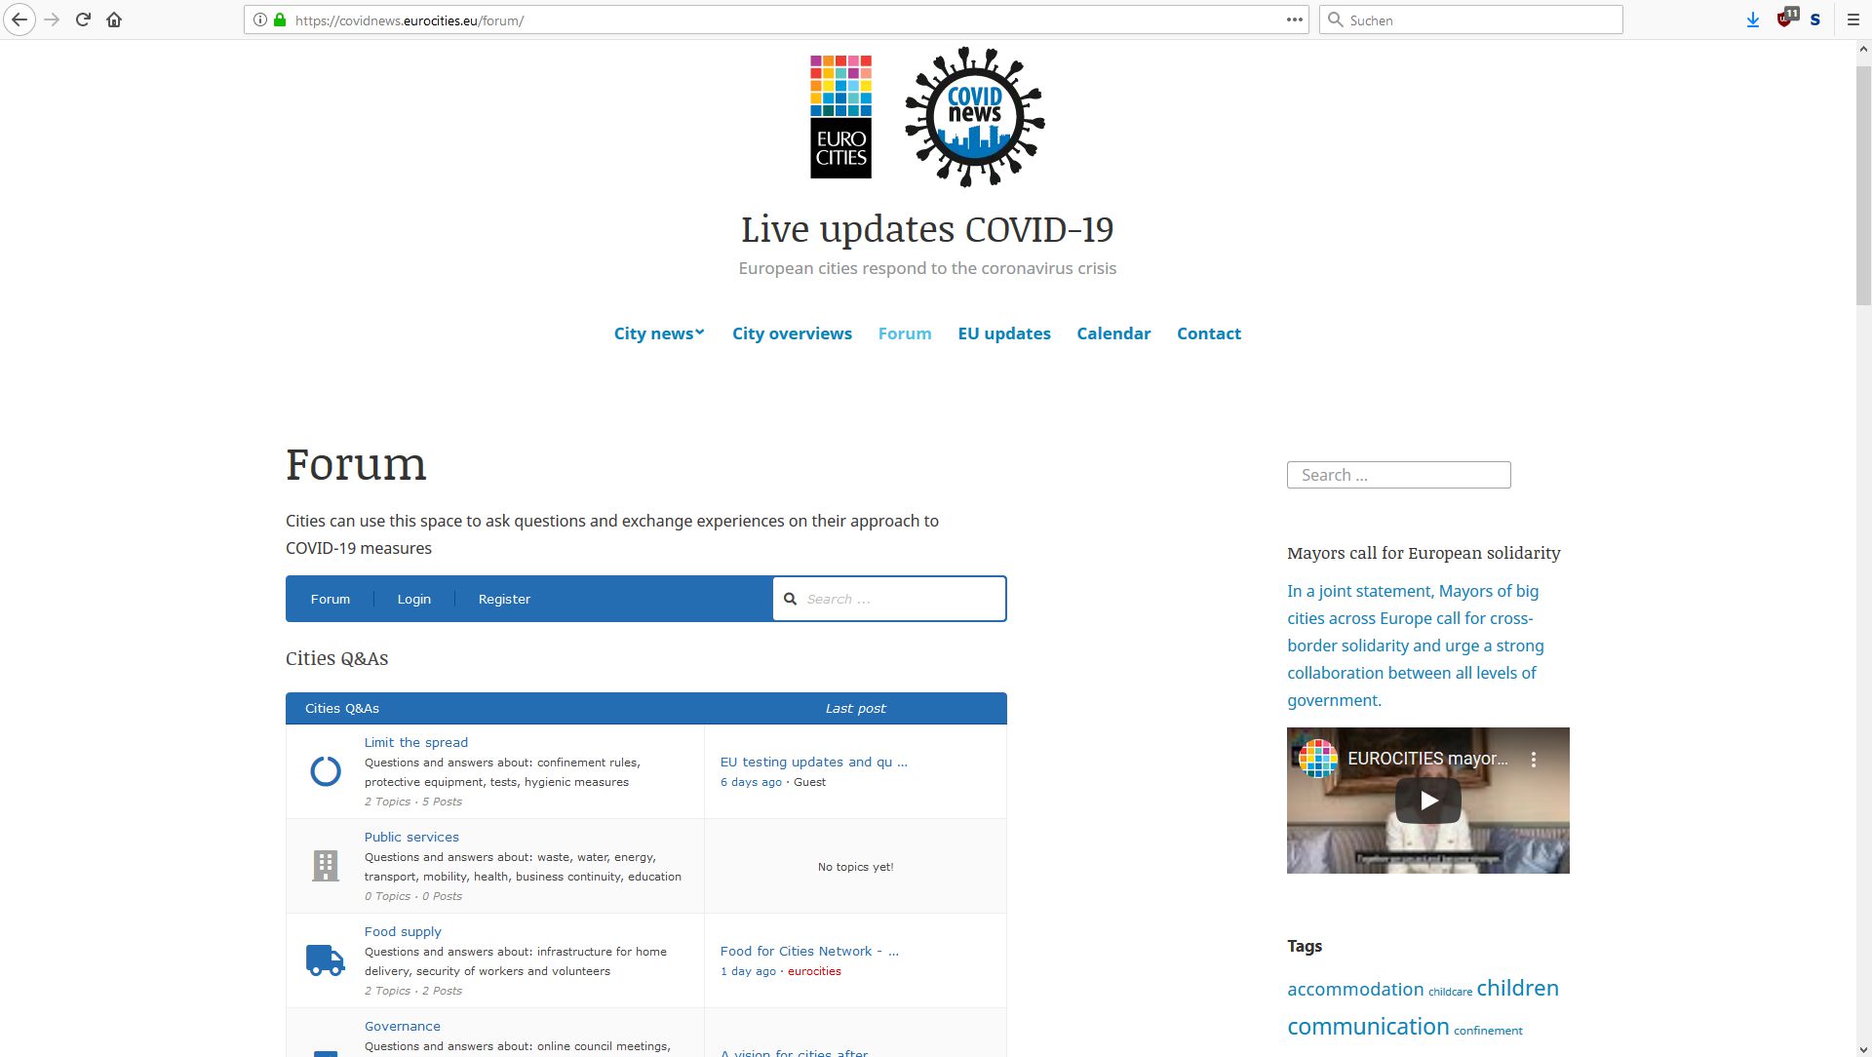Click the Limit the spread circle icon
The image size is (1873, 1057).
326,771
